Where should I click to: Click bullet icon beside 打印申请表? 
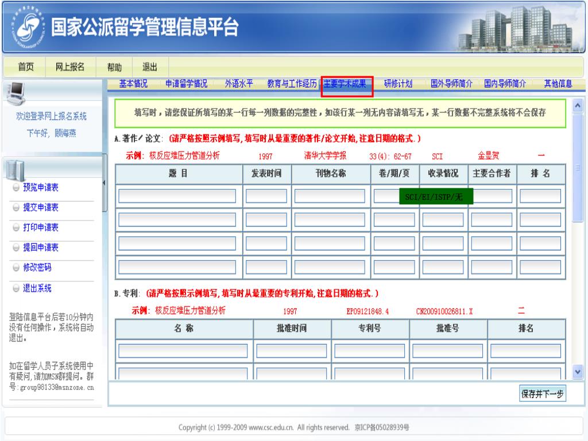[x=16, y=227]
